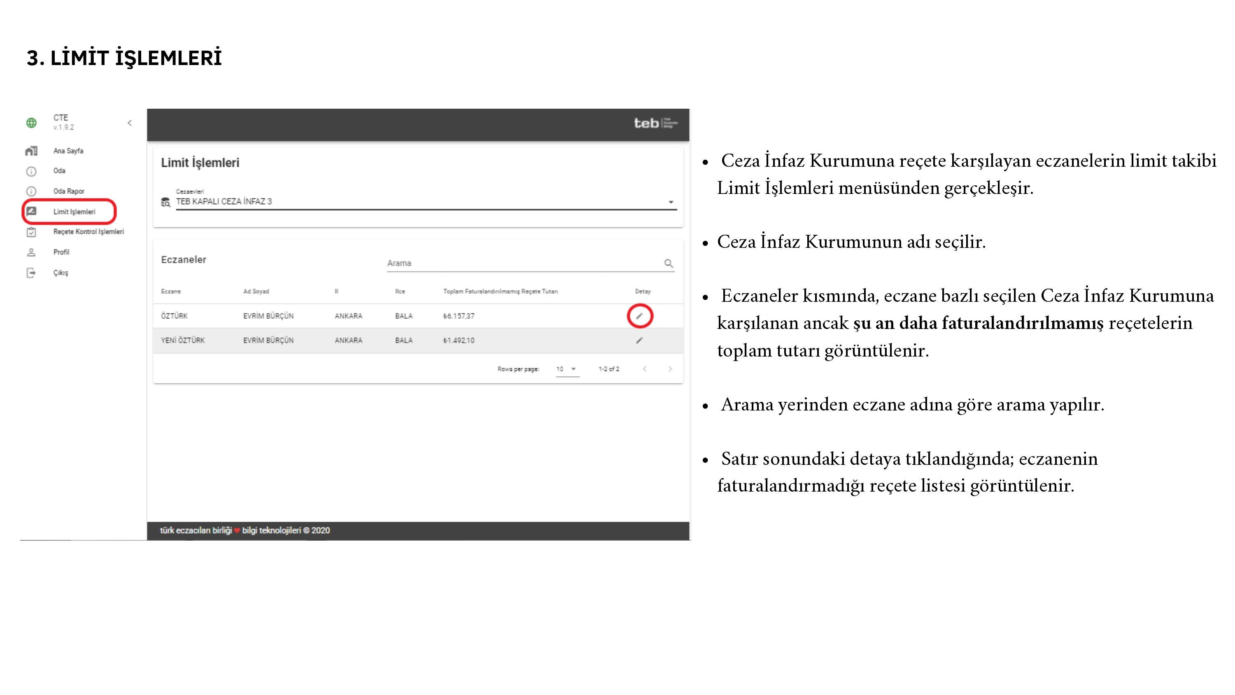Viewport: 1235px width, 695px height.
Task: Click the YENİ ÖZTÜRK pharmacy name cell
Action: click(183, 340)
